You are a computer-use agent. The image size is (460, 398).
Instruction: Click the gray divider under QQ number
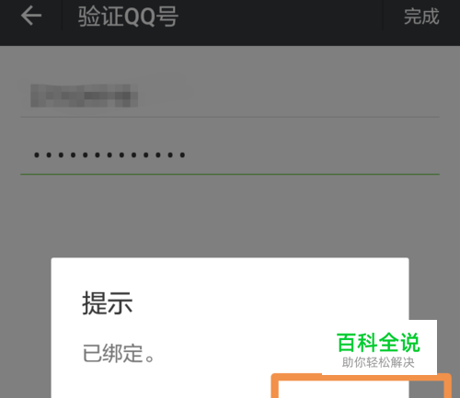pos(230,117)
